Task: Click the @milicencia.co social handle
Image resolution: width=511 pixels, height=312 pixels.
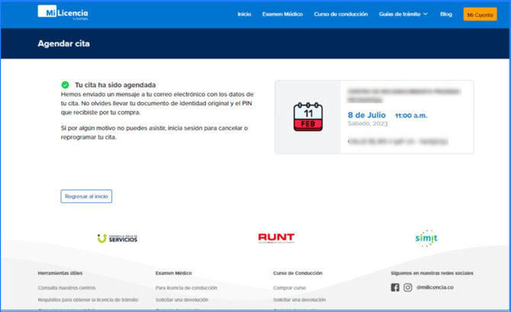Action: tap(435, 288)
